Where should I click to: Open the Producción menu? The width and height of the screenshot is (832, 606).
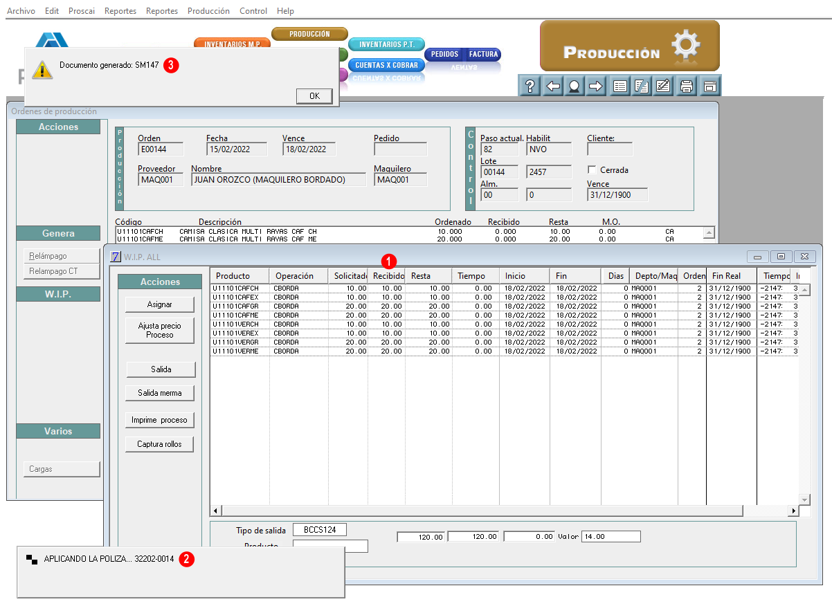click(208, 11)
